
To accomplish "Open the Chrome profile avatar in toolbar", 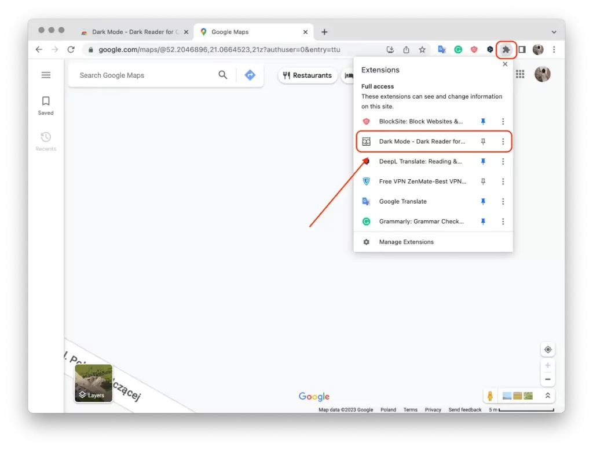I will click(538, 50).
